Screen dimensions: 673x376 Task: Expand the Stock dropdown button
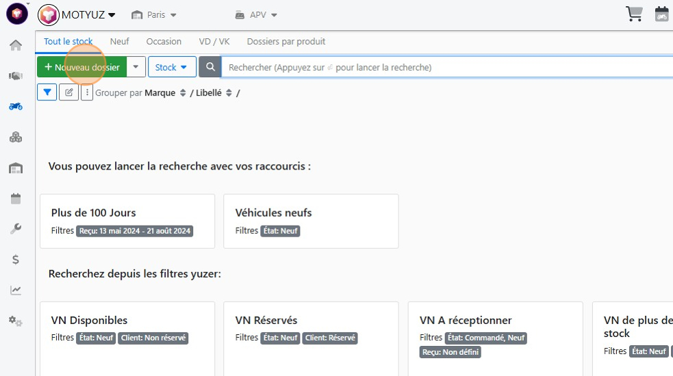172,67
